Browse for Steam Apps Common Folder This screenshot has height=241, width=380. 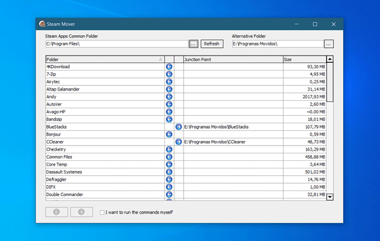coord(194,44)
